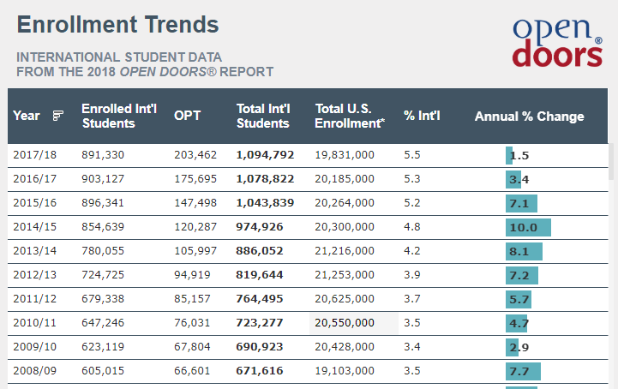Sort by % Int'l column header

click(x=422, y=117)
